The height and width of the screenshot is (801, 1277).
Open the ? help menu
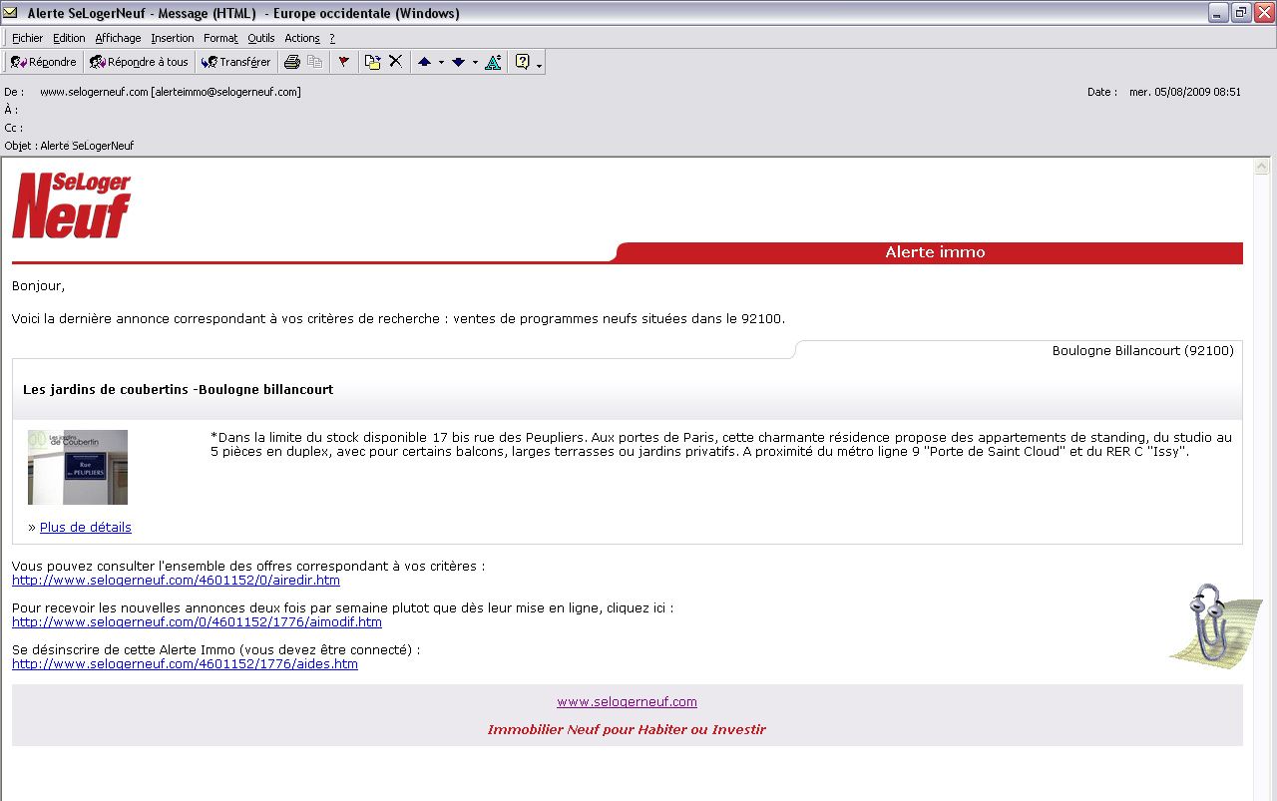click(x=332, y=38)
